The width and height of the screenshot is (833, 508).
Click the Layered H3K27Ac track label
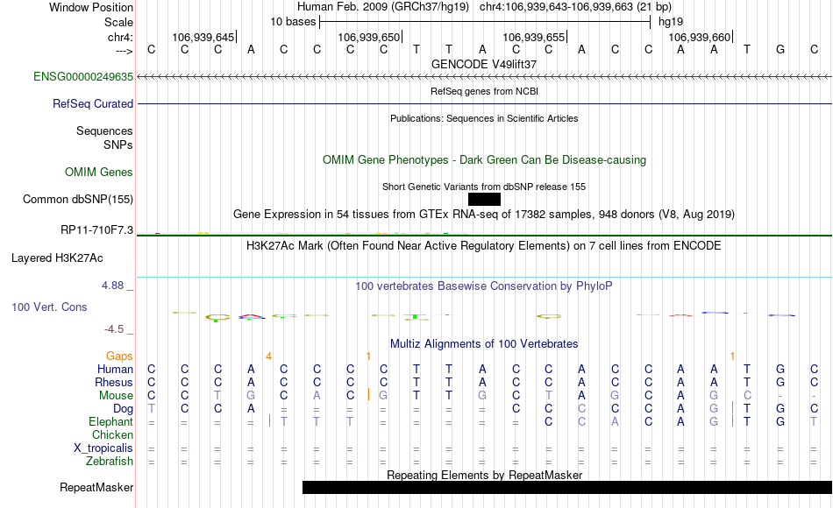coord(57,258)
